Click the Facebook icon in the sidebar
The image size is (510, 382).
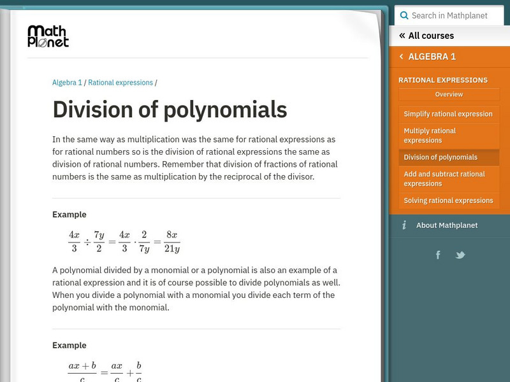438,255
